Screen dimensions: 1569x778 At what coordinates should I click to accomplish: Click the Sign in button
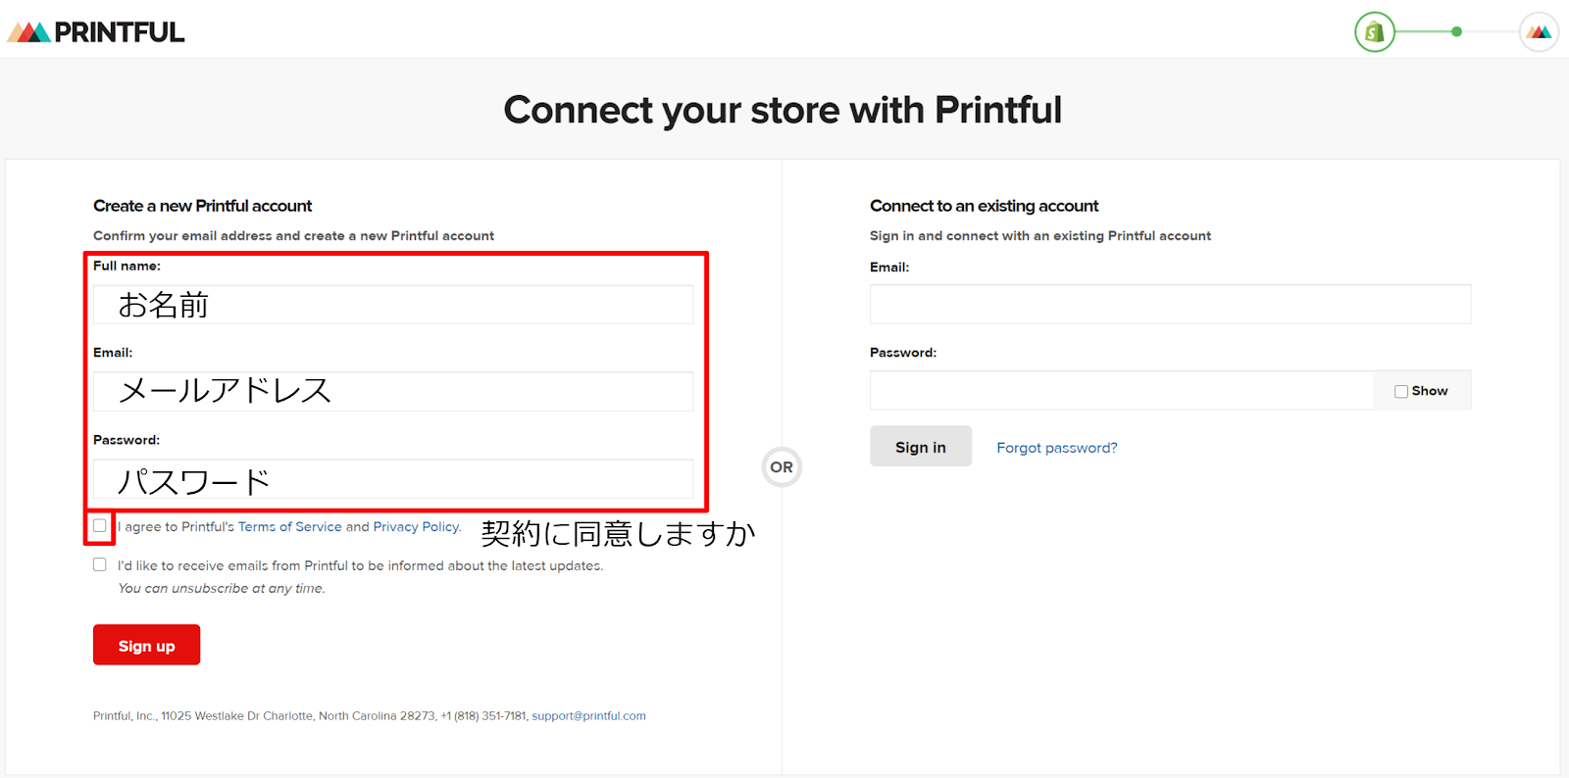[921, 446]
